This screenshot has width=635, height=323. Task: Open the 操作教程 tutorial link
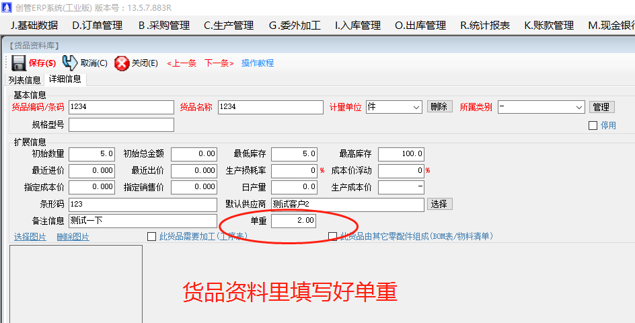[x=258, y=63]
